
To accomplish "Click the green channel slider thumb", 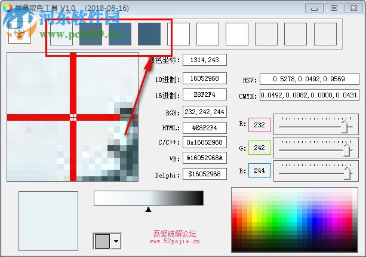I will [347, 150].
